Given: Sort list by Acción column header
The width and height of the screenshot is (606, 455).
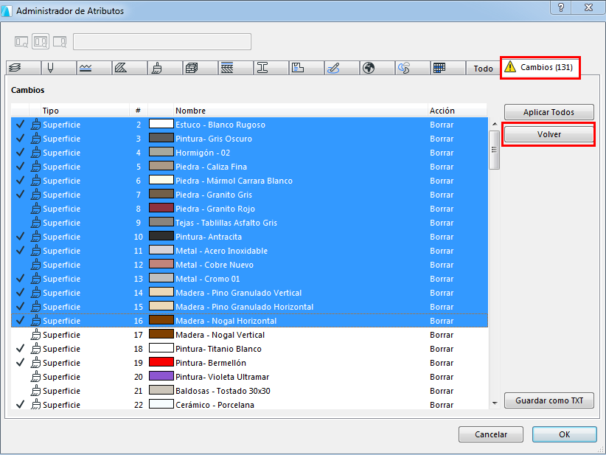Looking at the screenshot, I should pyautogui.click(x=457, y=111).
